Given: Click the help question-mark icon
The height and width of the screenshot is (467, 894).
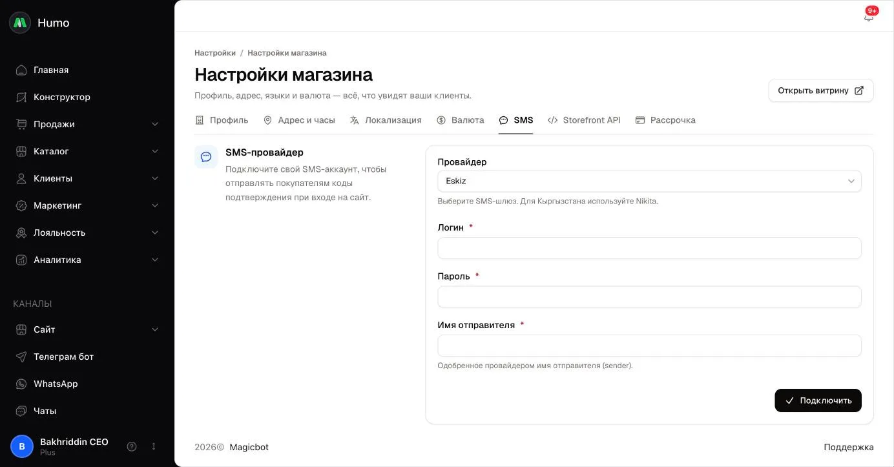Looking at the screenshot, I should (132, 446).
